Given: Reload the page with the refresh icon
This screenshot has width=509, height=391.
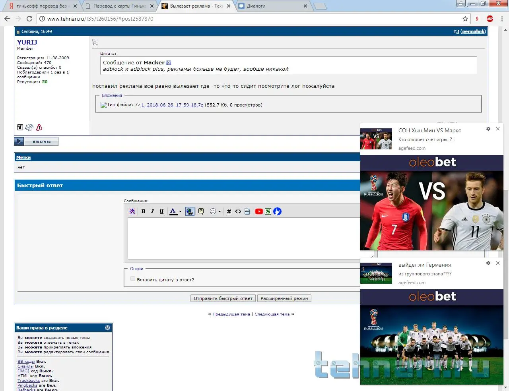Looking at the screenshot, I should click(29, 19).
